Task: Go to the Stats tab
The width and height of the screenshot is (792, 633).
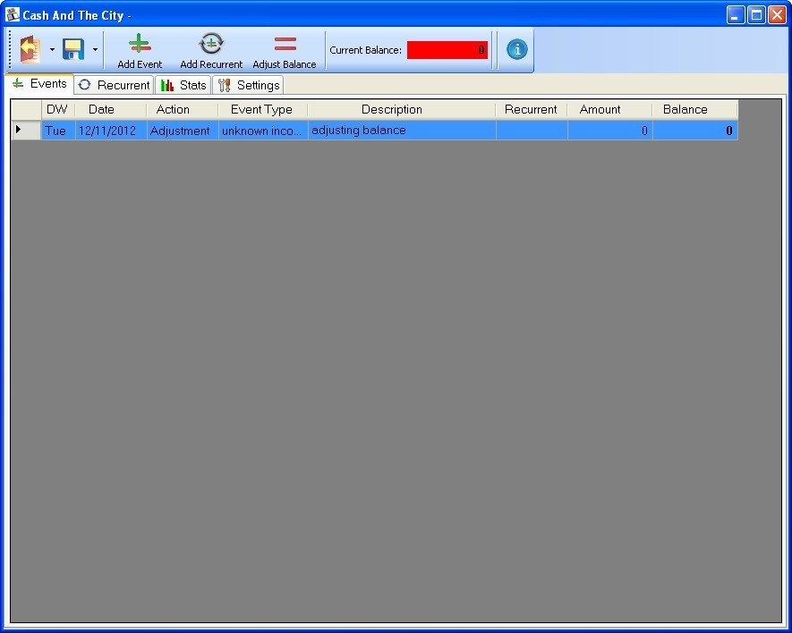Action: [183, 85]
